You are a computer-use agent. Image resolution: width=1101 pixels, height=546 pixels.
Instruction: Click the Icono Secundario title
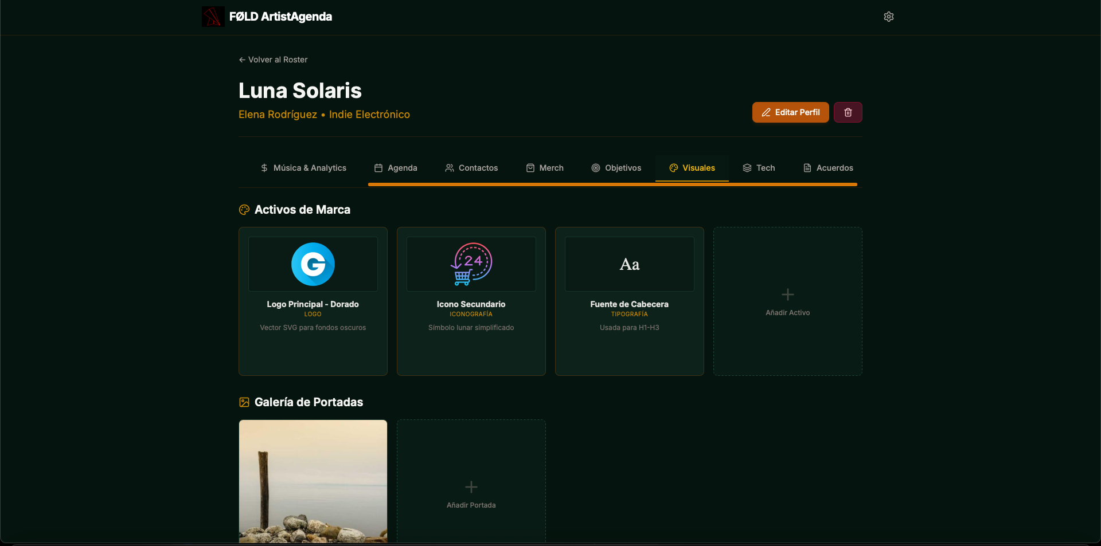click(x=471, y=304)
